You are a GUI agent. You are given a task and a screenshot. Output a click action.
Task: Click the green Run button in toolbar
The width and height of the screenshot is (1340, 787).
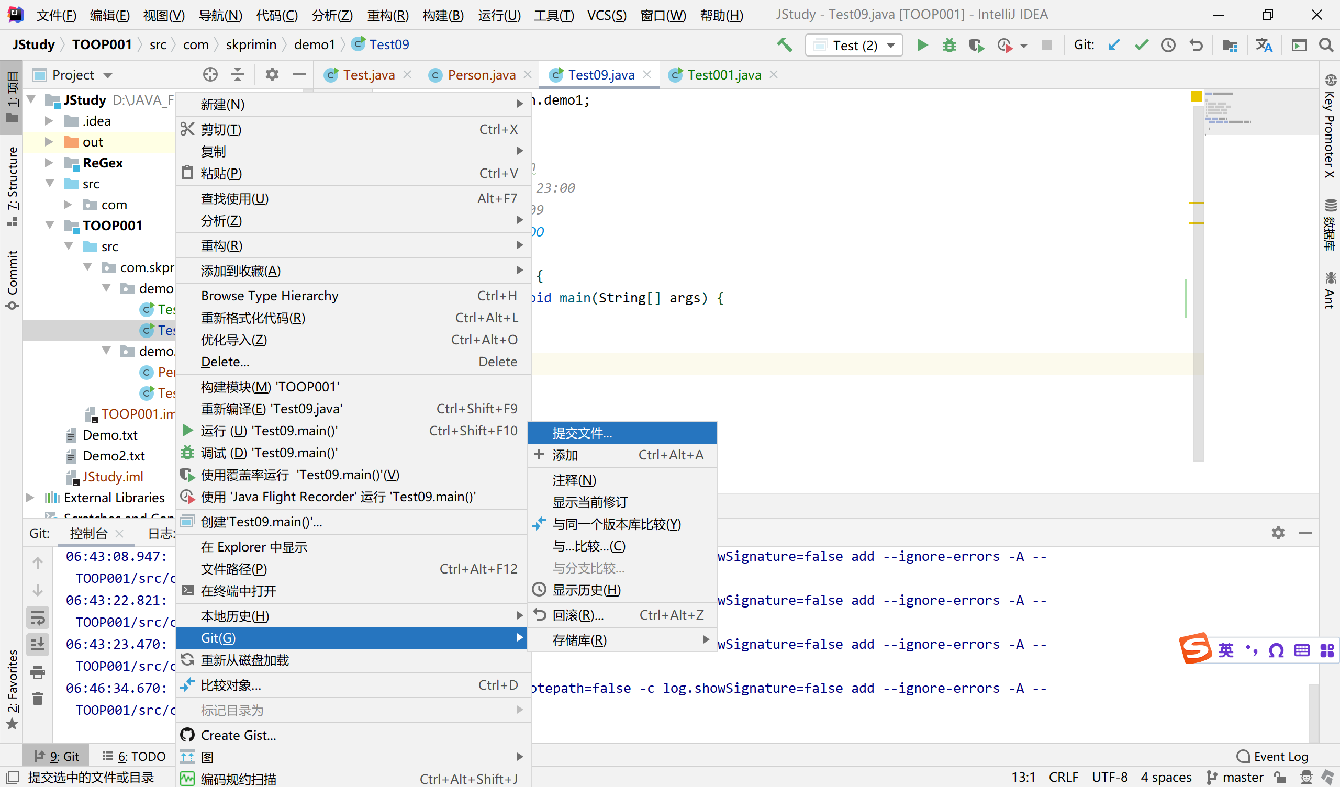tap(923, 45)
